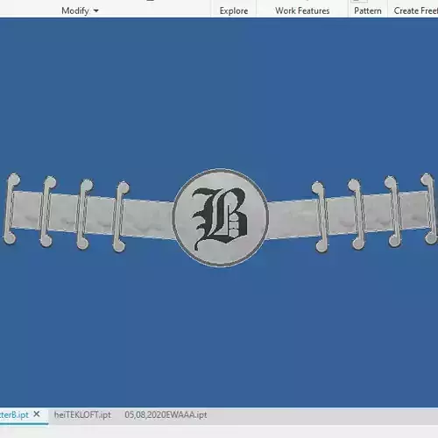Select the active document tab ending terB.ipt
Screen dimensions: 438x438
pos(14,414)
